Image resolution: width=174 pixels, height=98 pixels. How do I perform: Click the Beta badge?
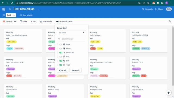[169, 9]
